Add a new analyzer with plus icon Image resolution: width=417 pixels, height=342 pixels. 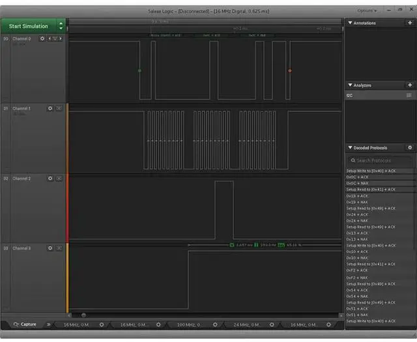[x=409, y=85]
